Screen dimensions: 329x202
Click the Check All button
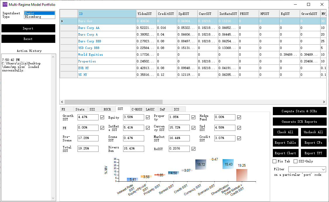click(x=285, y=132)
